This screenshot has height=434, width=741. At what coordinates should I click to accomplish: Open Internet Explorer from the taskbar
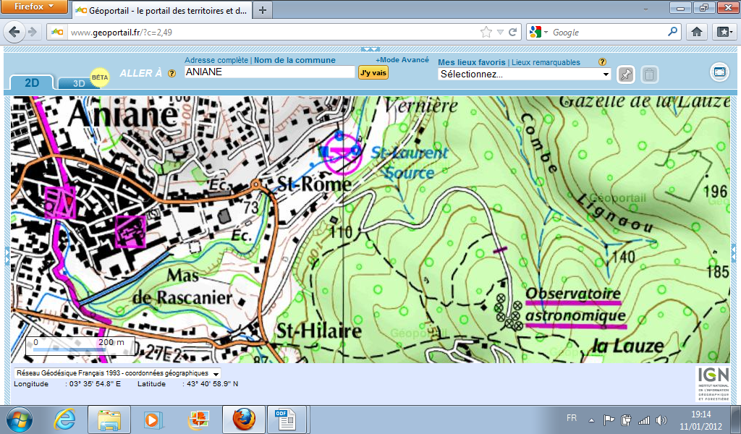[x=65, y=419]
